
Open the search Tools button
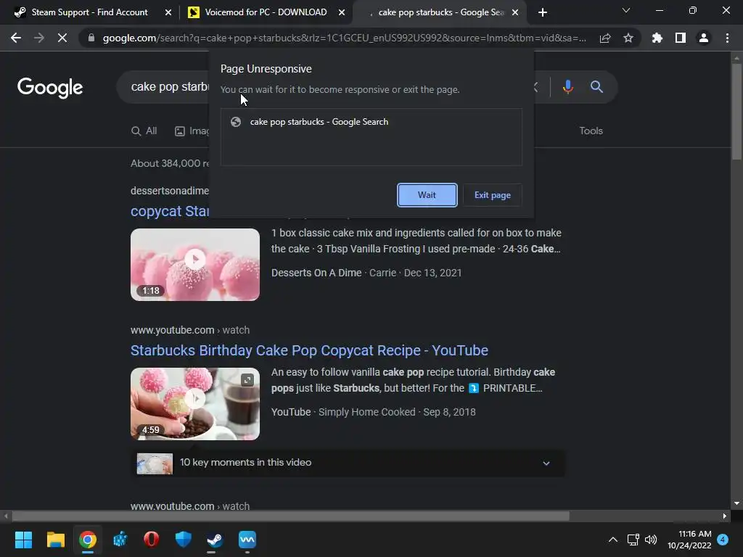591,131
